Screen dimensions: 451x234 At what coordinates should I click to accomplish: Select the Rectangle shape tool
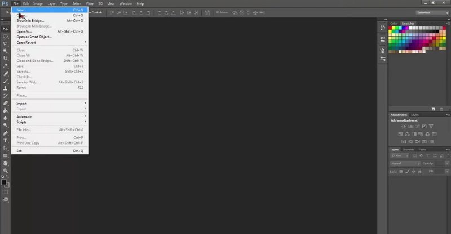click(x=5, y=155)
